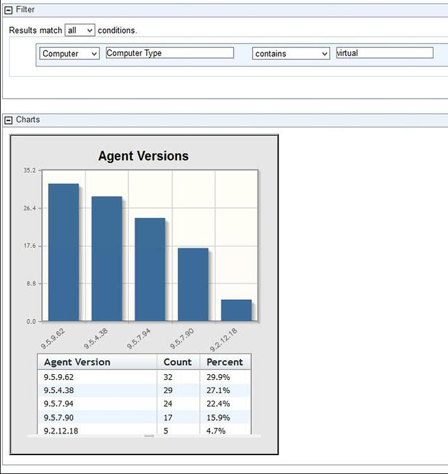Image resolution: width=448 pixels, height=474 pixels.
Task: Click percent value '22.4%'
Action: [218, 404]
